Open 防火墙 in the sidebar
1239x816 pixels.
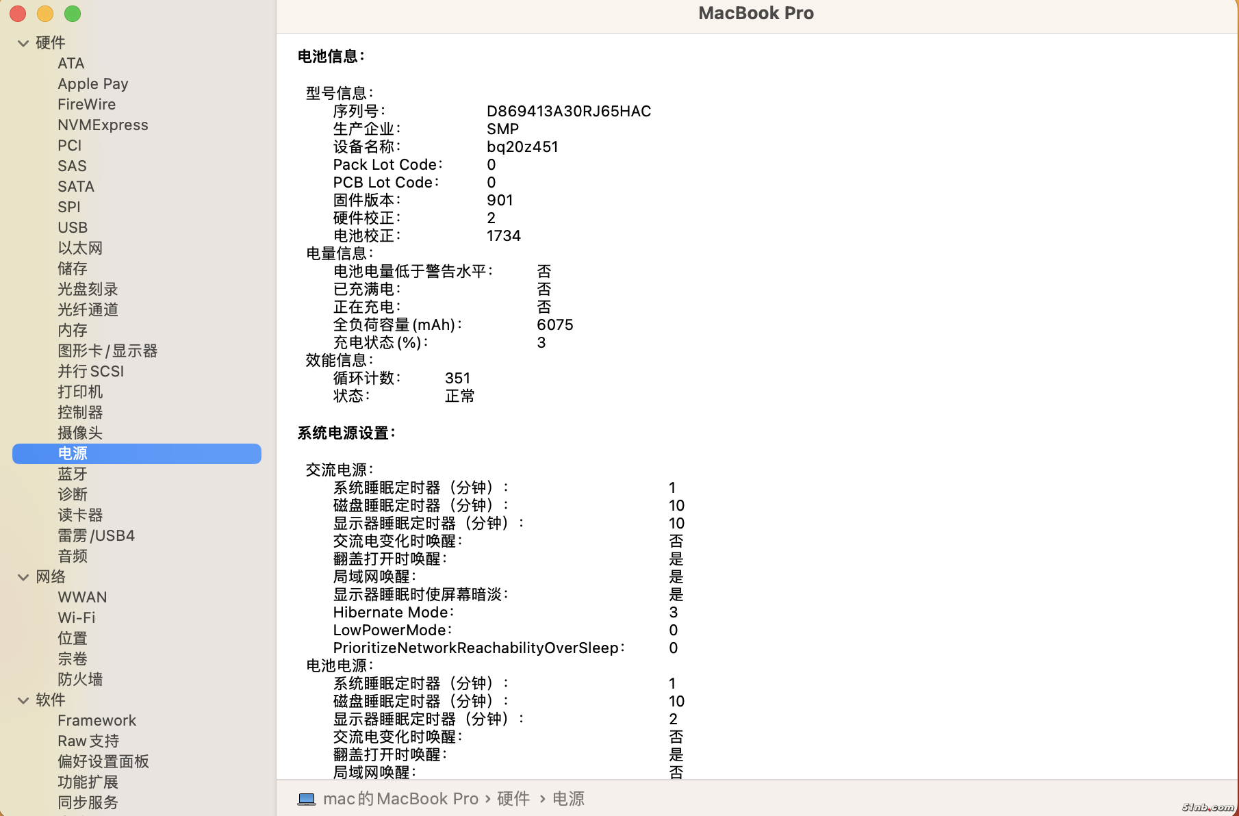(x=80, y=680)
